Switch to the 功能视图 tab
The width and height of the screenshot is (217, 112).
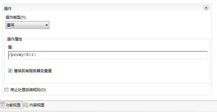[11, 105]
